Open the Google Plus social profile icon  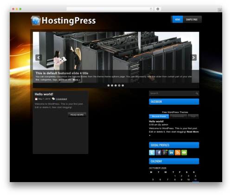point(165,152)
